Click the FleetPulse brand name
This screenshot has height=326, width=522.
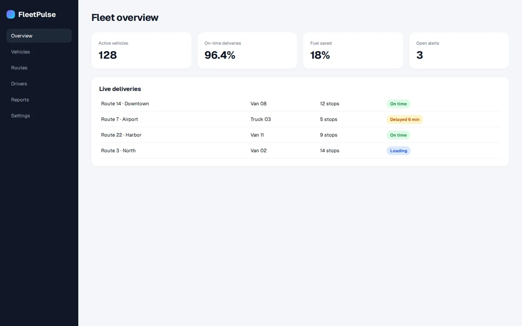37,14
